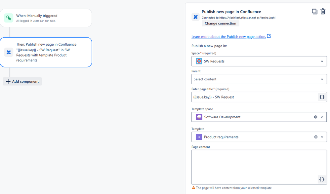This screenshot has width=330, height=194.
Task: Click the plus icon of Add component
Action: 8,81
